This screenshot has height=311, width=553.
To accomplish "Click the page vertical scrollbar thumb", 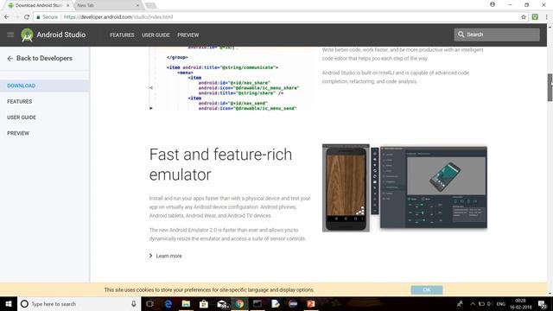I will point(550,87).
